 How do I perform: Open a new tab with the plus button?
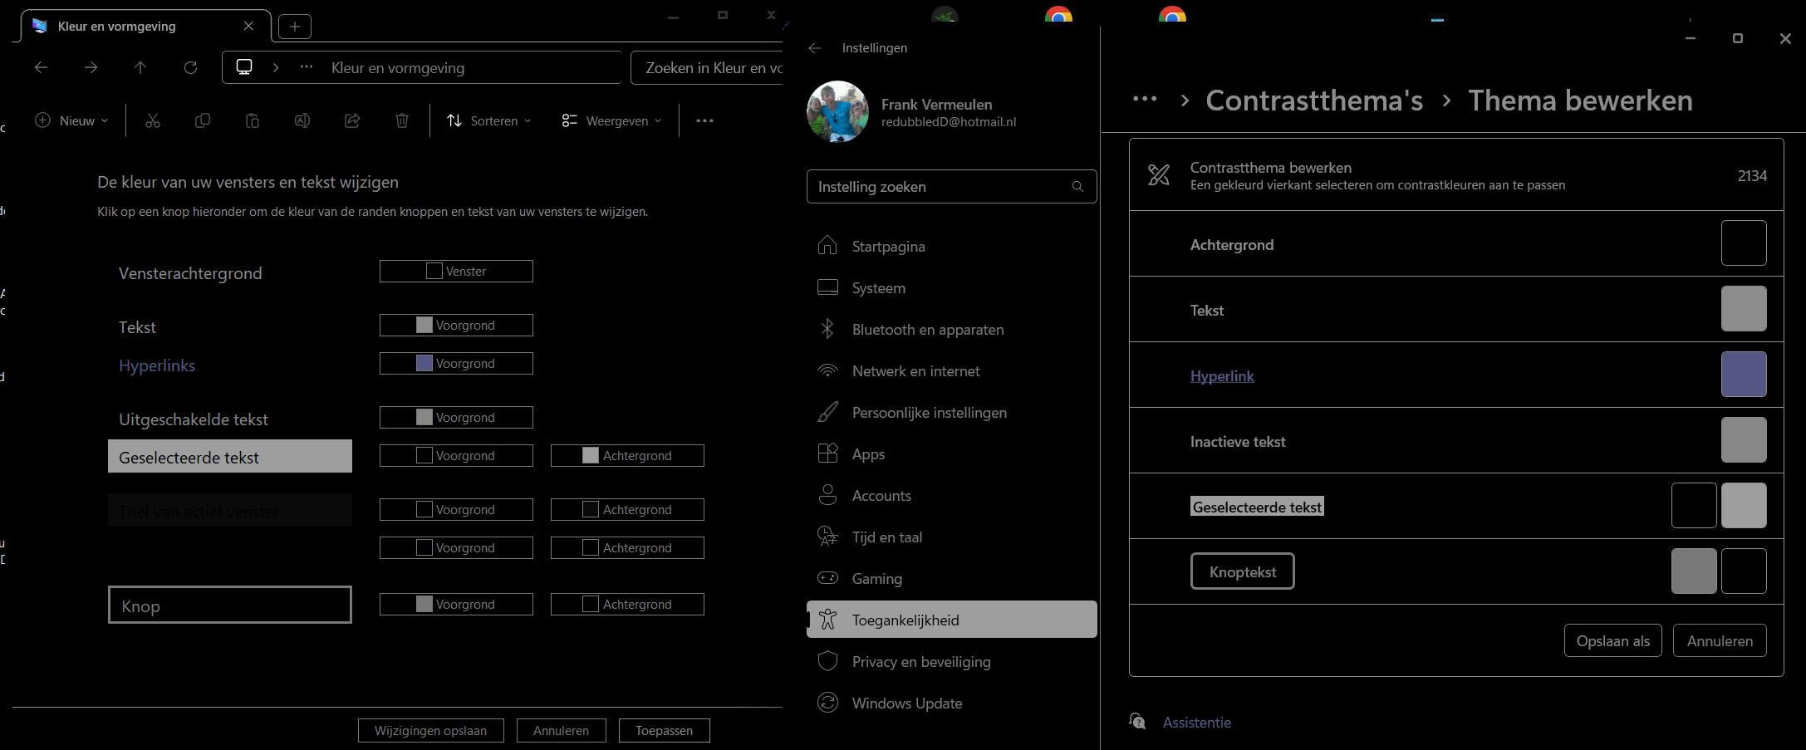point(295,27)
